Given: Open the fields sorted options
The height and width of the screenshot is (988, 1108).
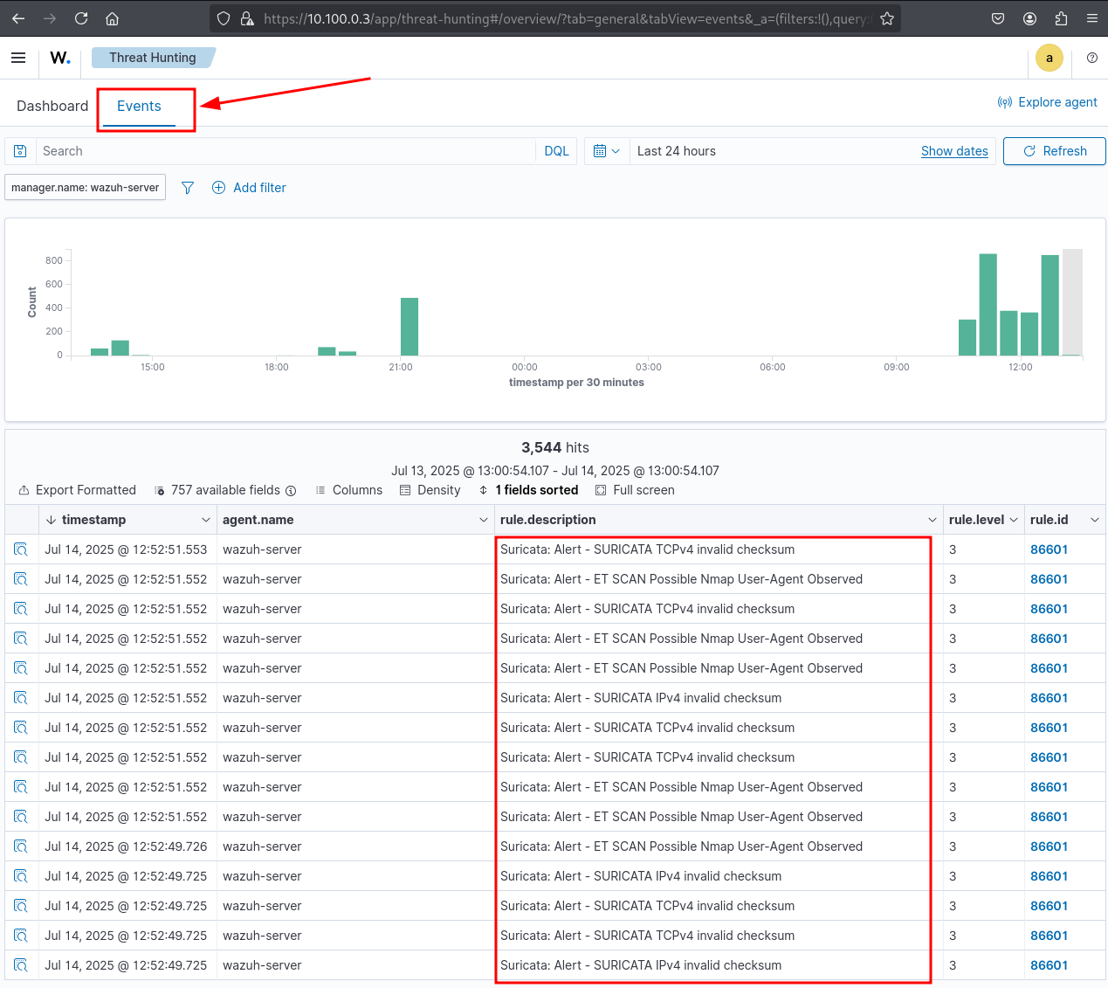Looking at the screenshot, I should coord(528,490).
